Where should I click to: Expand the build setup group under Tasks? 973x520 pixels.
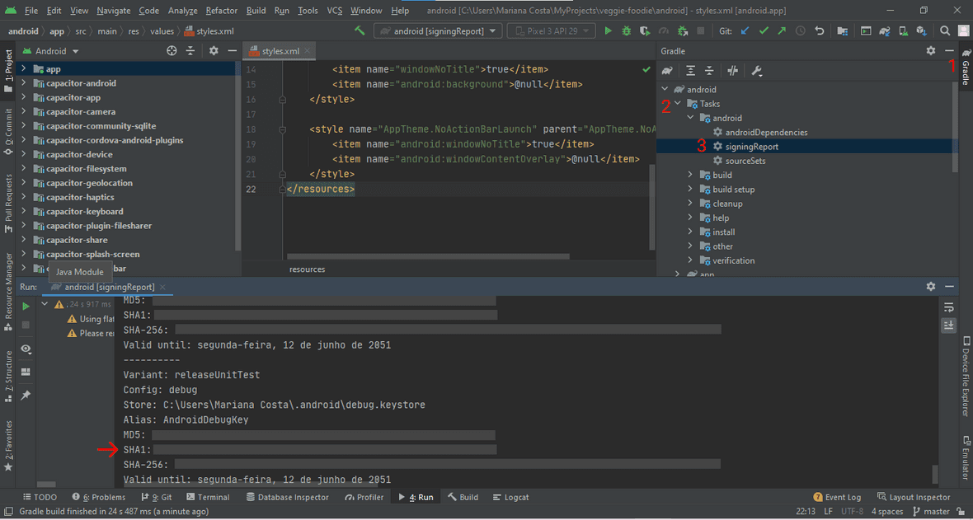690,189
